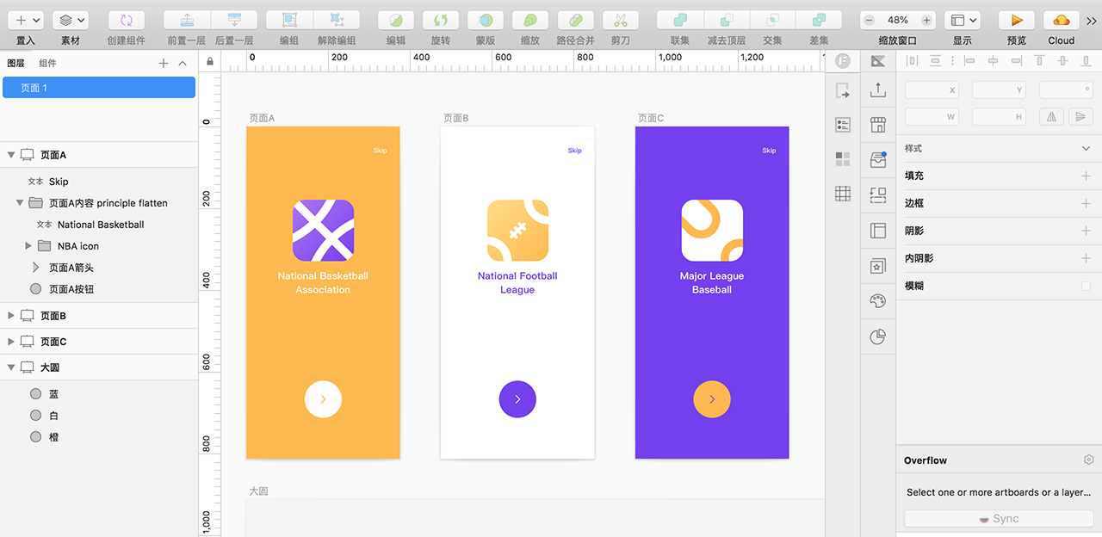The width and height of the screenshot is (1102, 537).
Task: Toggle the ruler lock icon
Action: point(209,61)
